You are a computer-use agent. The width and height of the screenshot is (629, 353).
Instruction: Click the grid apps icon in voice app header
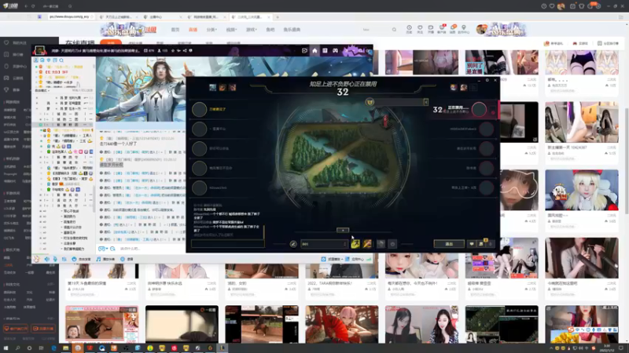(x=325, y=51)
